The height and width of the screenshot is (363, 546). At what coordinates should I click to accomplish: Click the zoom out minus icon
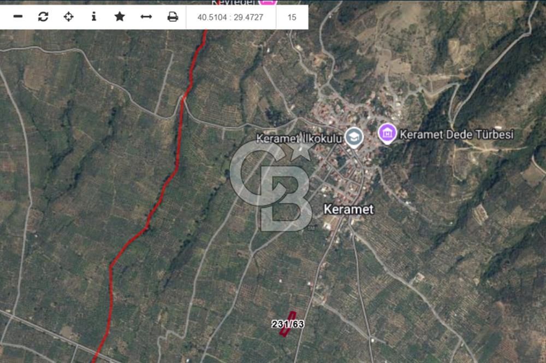pos(18,16)
